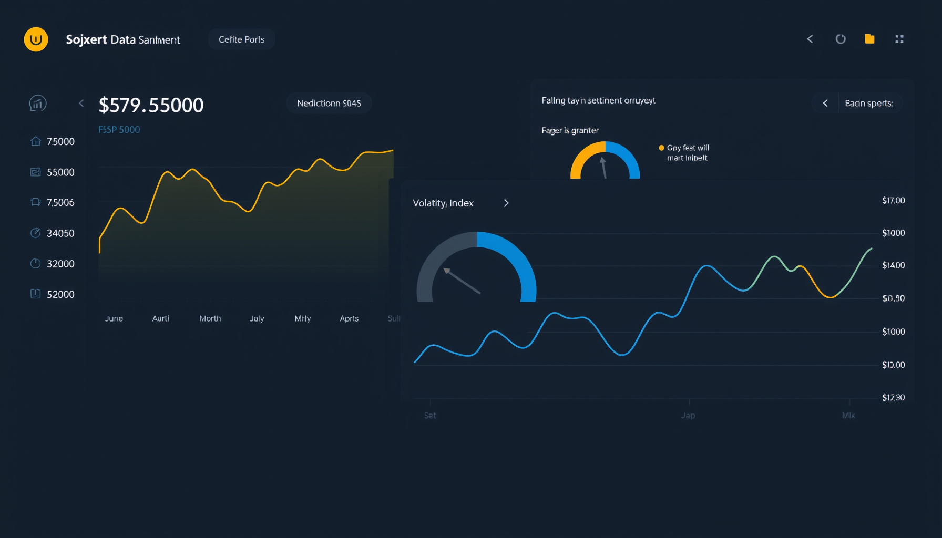Open the Cefite Porls tab

click(x=241, y=39)
